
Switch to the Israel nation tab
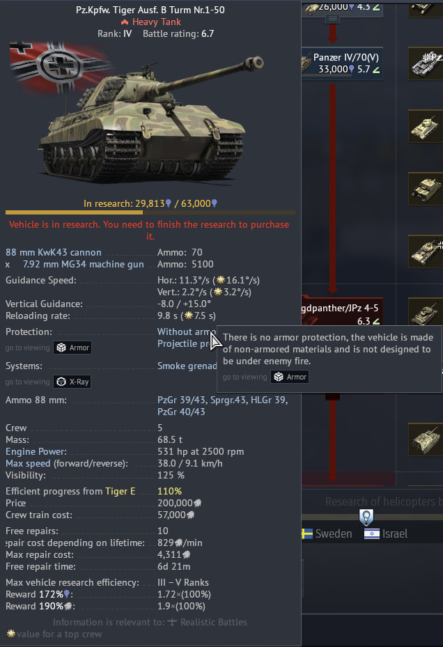(x=386, y=533)
